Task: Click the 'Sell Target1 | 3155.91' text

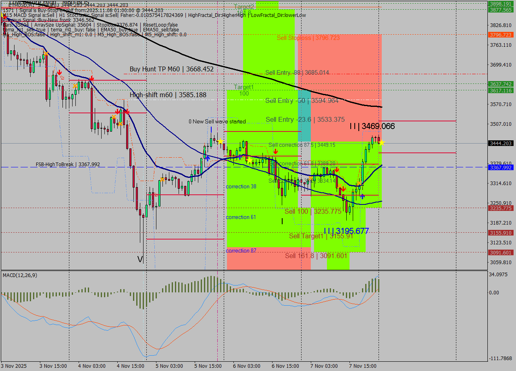Action: 321,236
